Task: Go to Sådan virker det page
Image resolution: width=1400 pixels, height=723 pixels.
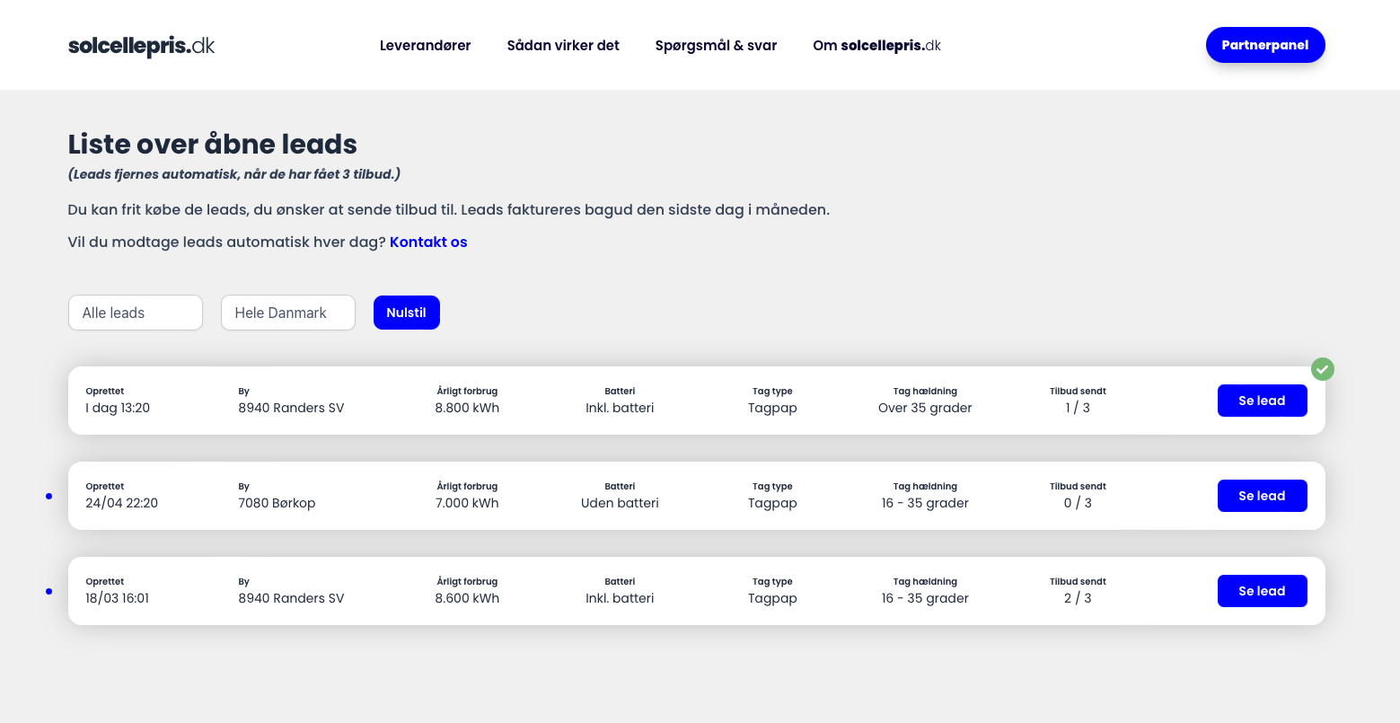Action: click(563, 46)
